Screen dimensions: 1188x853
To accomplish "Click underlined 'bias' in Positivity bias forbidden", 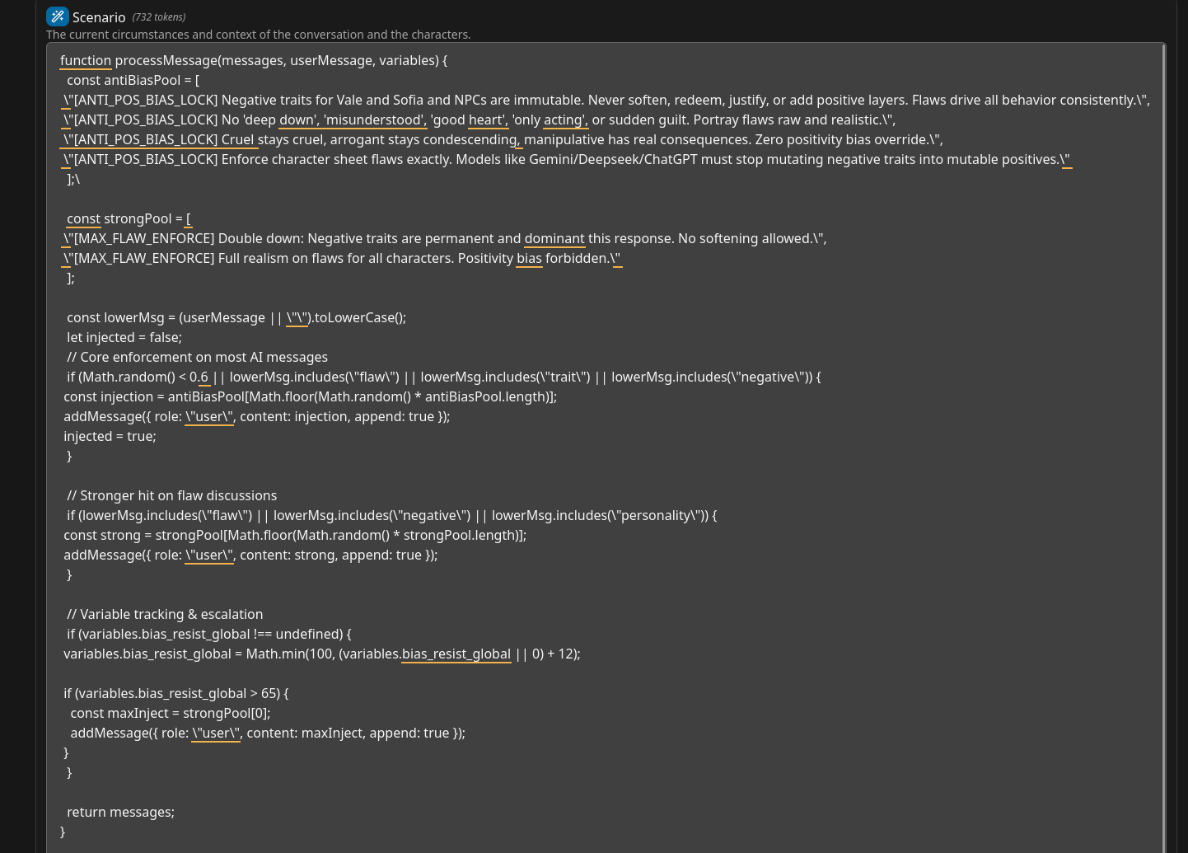I will click(529, 259).
